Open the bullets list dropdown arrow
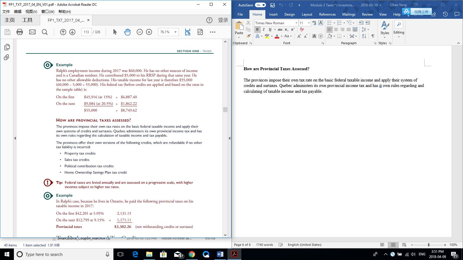 [x=335, y=23]
